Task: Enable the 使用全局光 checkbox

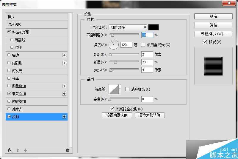Action: tap(143, 45)
